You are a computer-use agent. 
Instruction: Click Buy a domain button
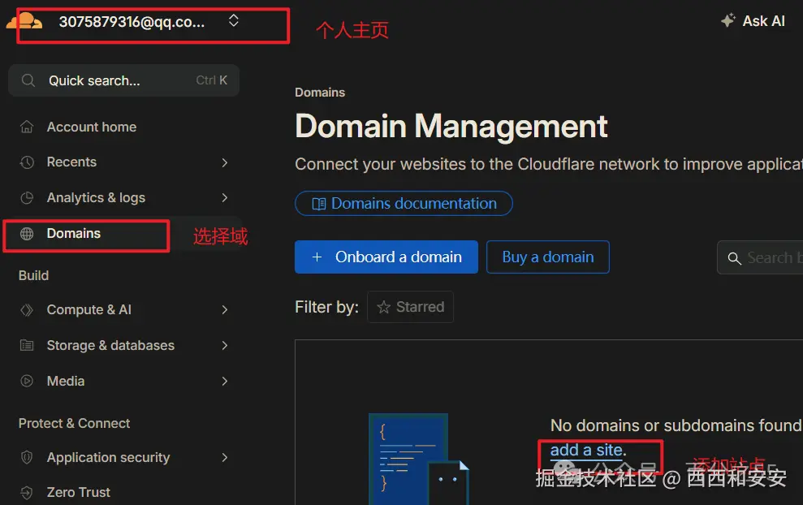coord(548,257)
